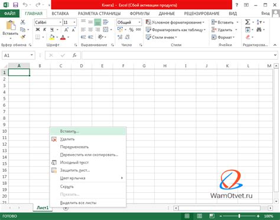280x220 pixels.
Task: Toggle bold Ж formatting
Action: click(38, 29)
